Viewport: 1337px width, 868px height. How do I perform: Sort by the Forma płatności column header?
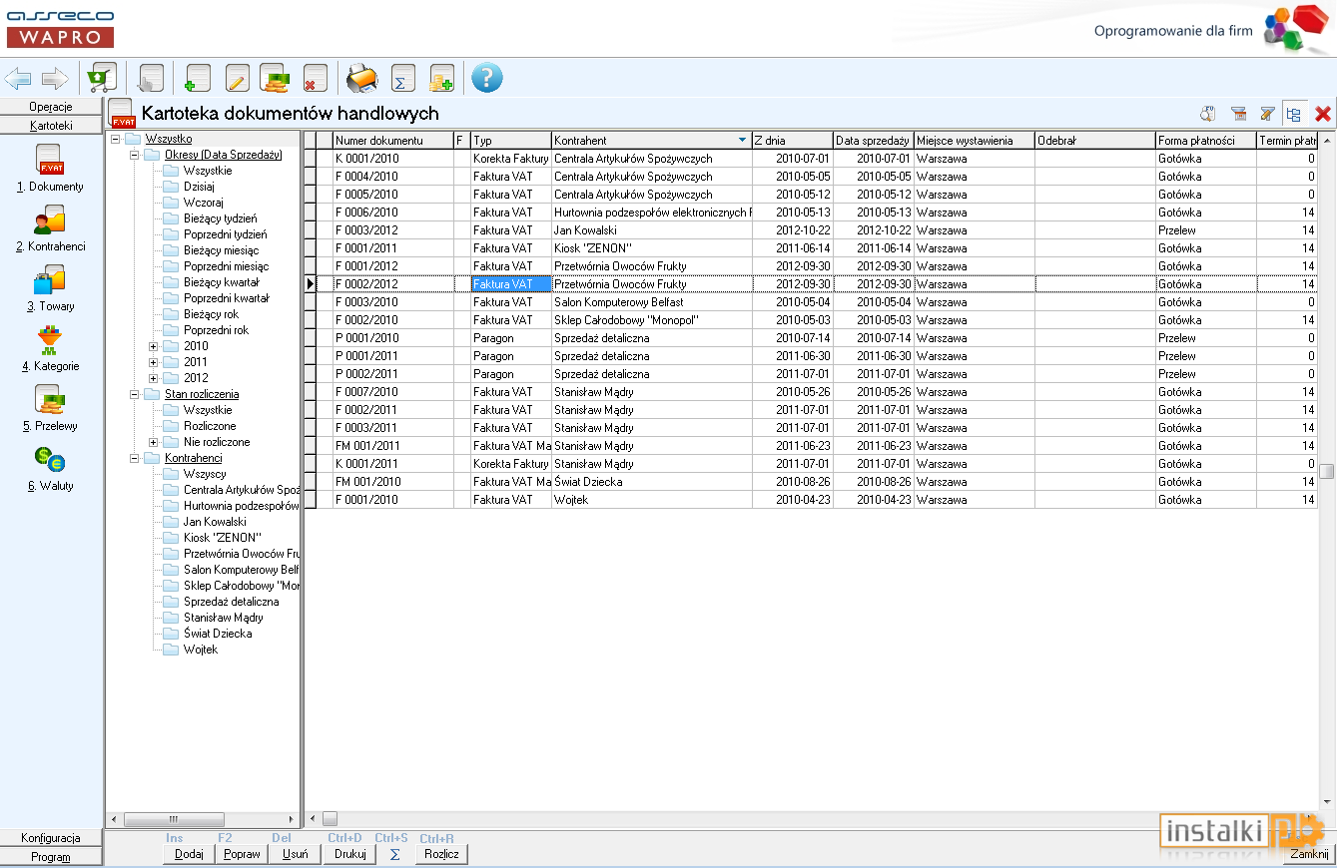[1205, 141]
